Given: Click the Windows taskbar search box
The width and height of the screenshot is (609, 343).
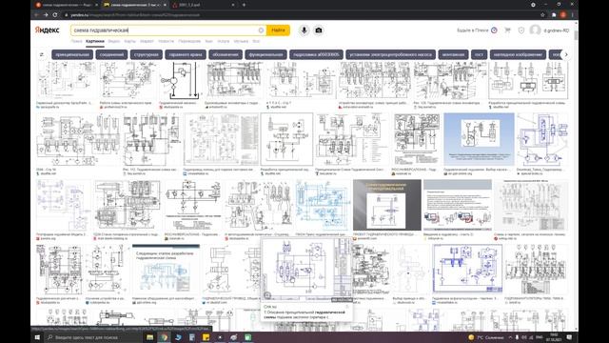Looking at the screenshot, I should 92,337.
